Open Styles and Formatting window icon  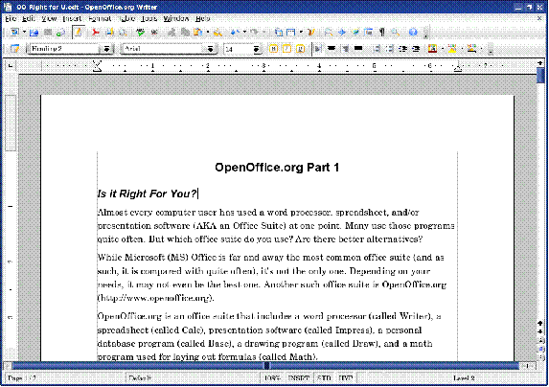(14, 49)
